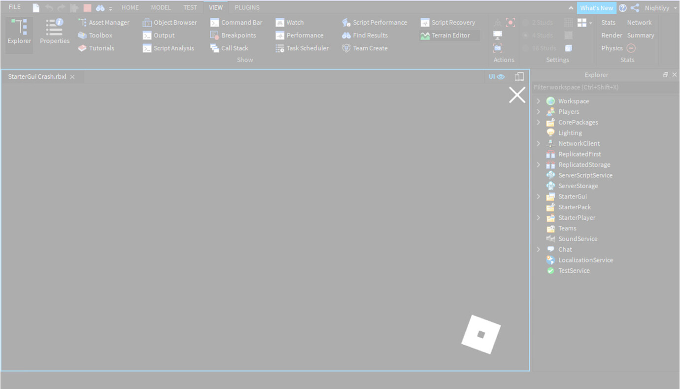Show the Physics stats
680x389 pixels.
tap(612, 48)
